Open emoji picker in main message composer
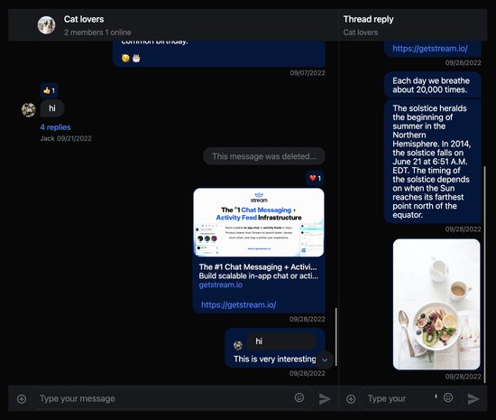The width and height of the screenshot is (496, 420). click(299, 397)
